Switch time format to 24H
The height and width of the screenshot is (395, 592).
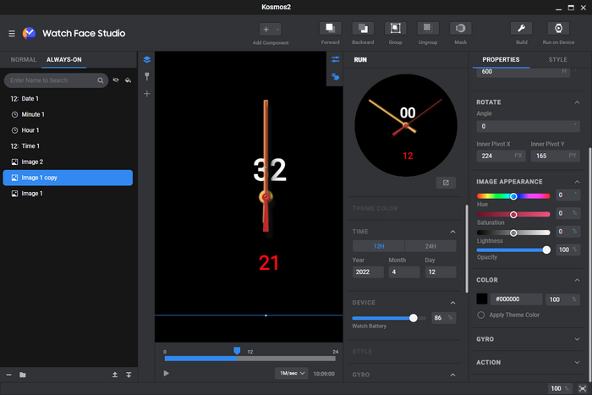(x=430, y=246)
